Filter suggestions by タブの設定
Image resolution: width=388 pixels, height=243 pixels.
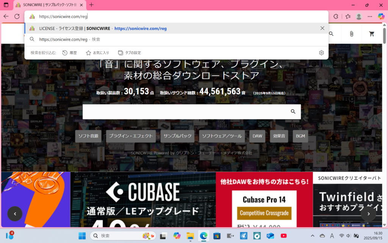[130, 53]
